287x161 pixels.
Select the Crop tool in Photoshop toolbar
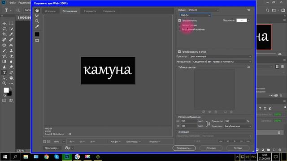(x=4, y=34)
